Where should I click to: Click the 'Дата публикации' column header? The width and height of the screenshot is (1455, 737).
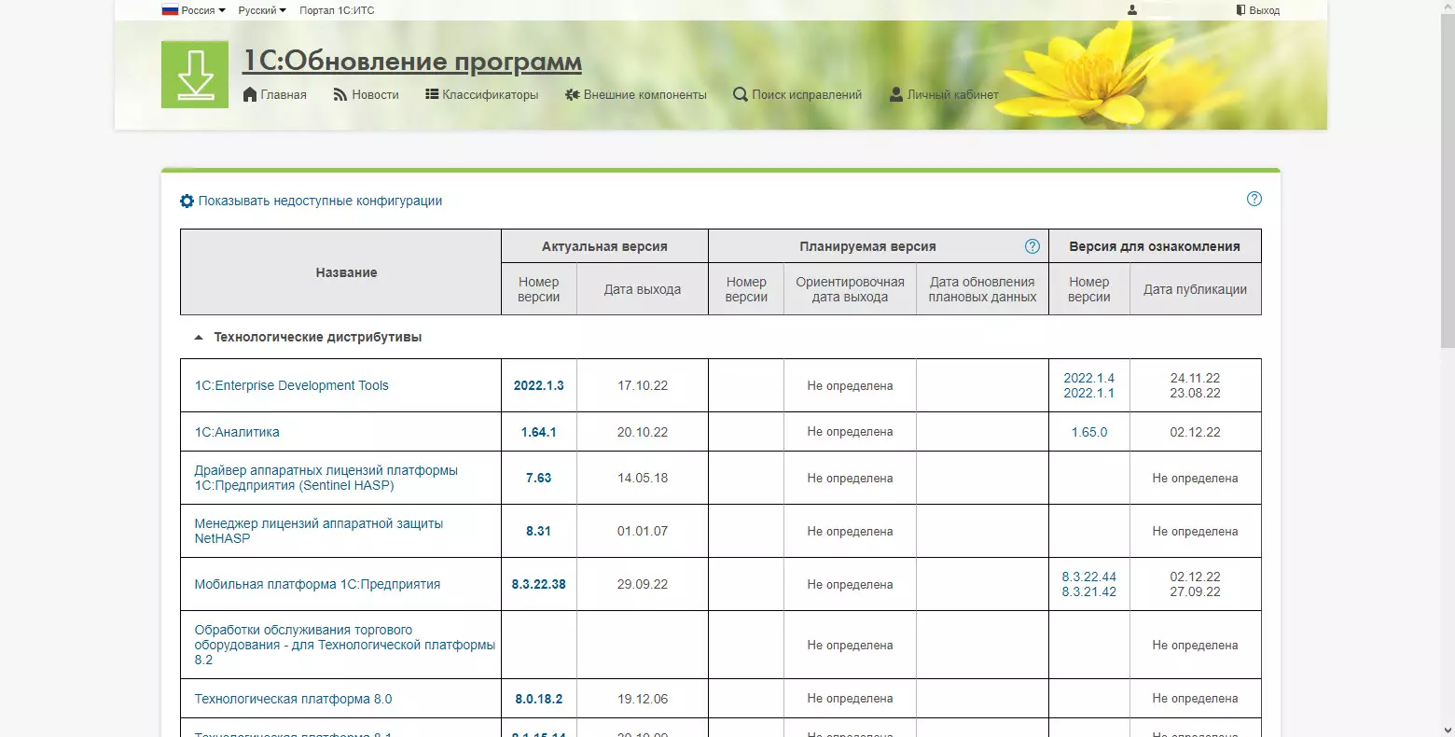pyautogui.click(x=1196, y=289)
